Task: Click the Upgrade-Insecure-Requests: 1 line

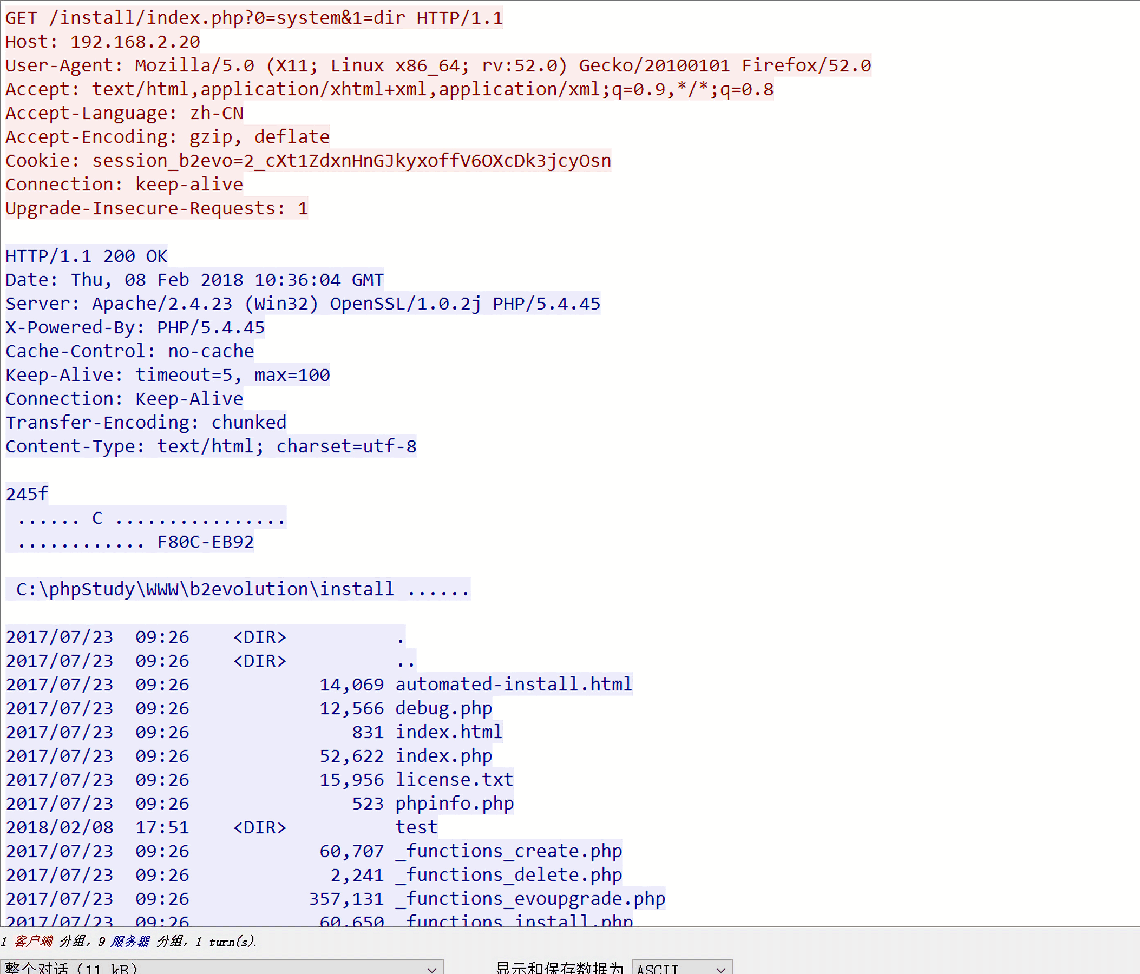Action: (157, 208)
